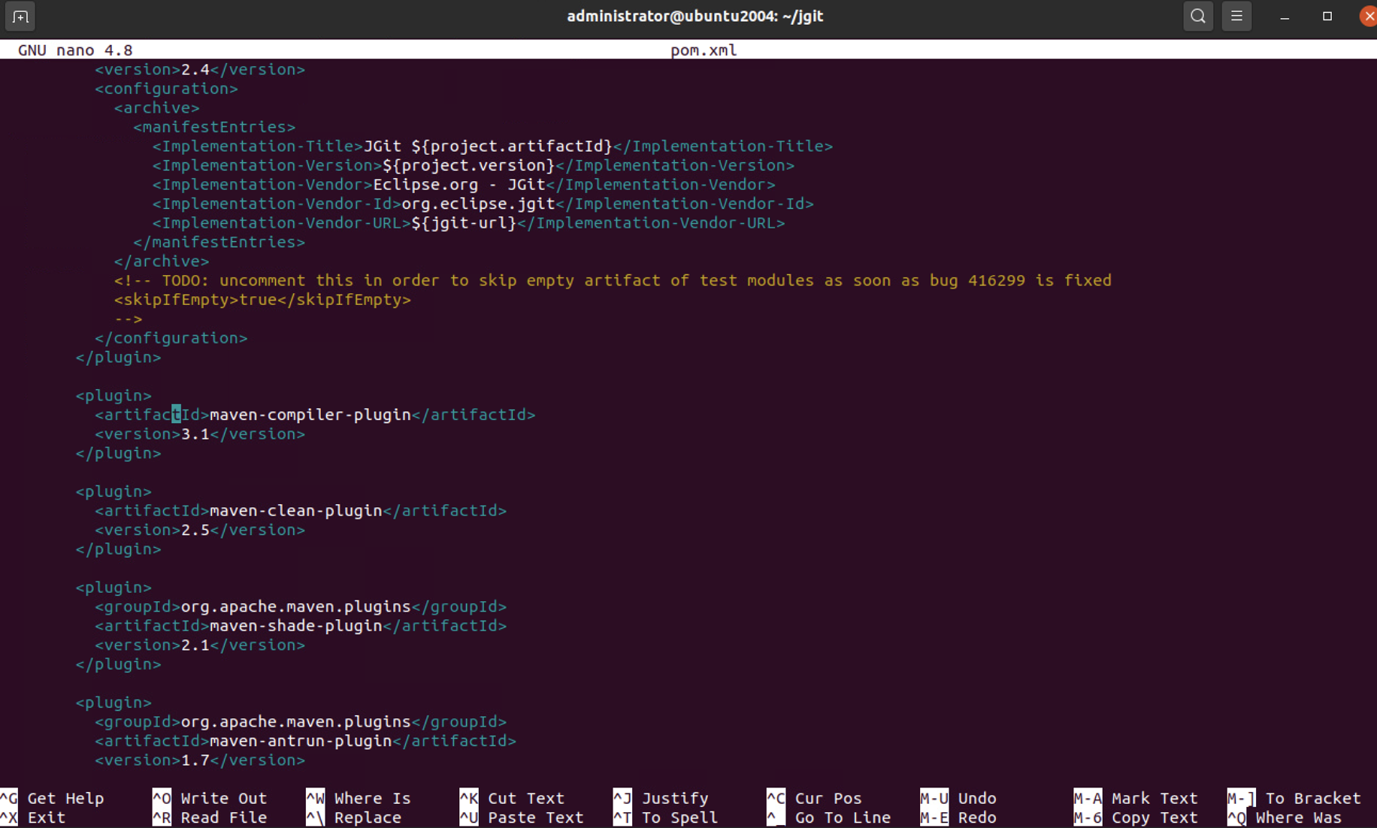Click maven-shade-plugin artifactId text
Screen dimensions: 1377x828
(x=296, y=625)
